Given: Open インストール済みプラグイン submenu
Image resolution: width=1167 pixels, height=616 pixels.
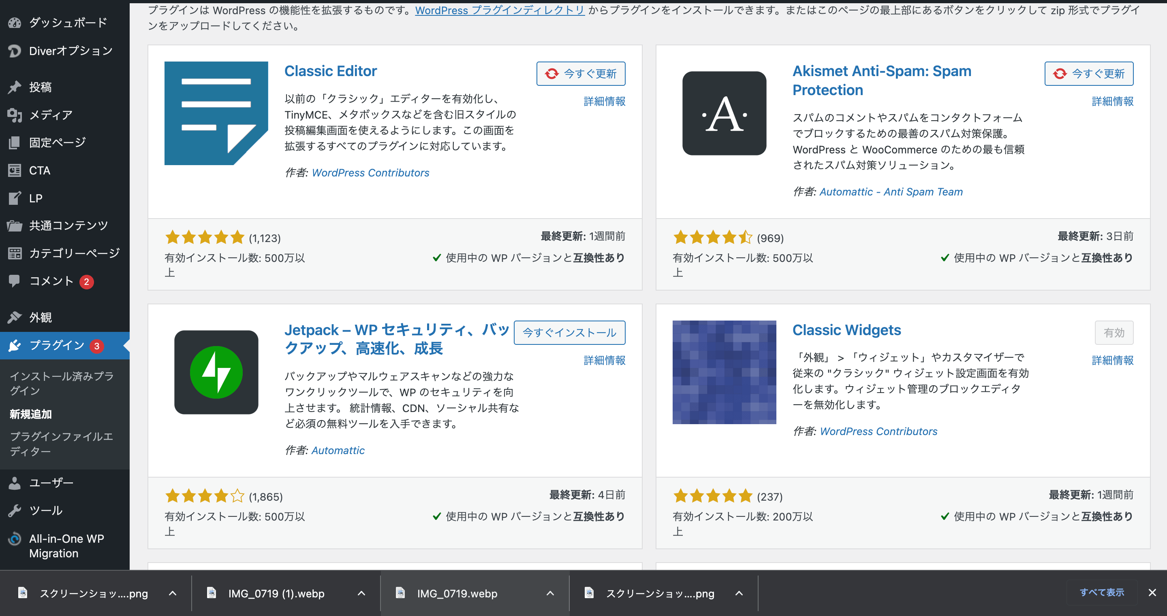Looking at the screenshot, I should coord(62,383).
